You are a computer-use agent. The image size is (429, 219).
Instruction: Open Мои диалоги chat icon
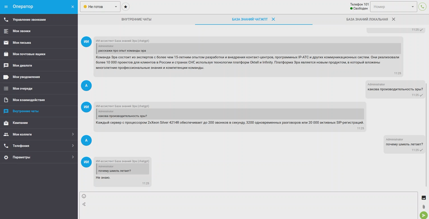pyautogui.click(x=6, y=66)
